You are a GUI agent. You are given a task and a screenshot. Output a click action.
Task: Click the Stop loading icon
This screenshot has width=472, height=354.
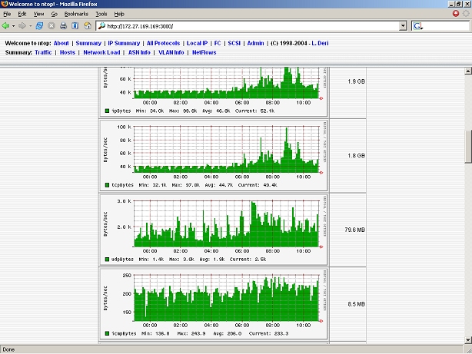(x=52, y=26)
